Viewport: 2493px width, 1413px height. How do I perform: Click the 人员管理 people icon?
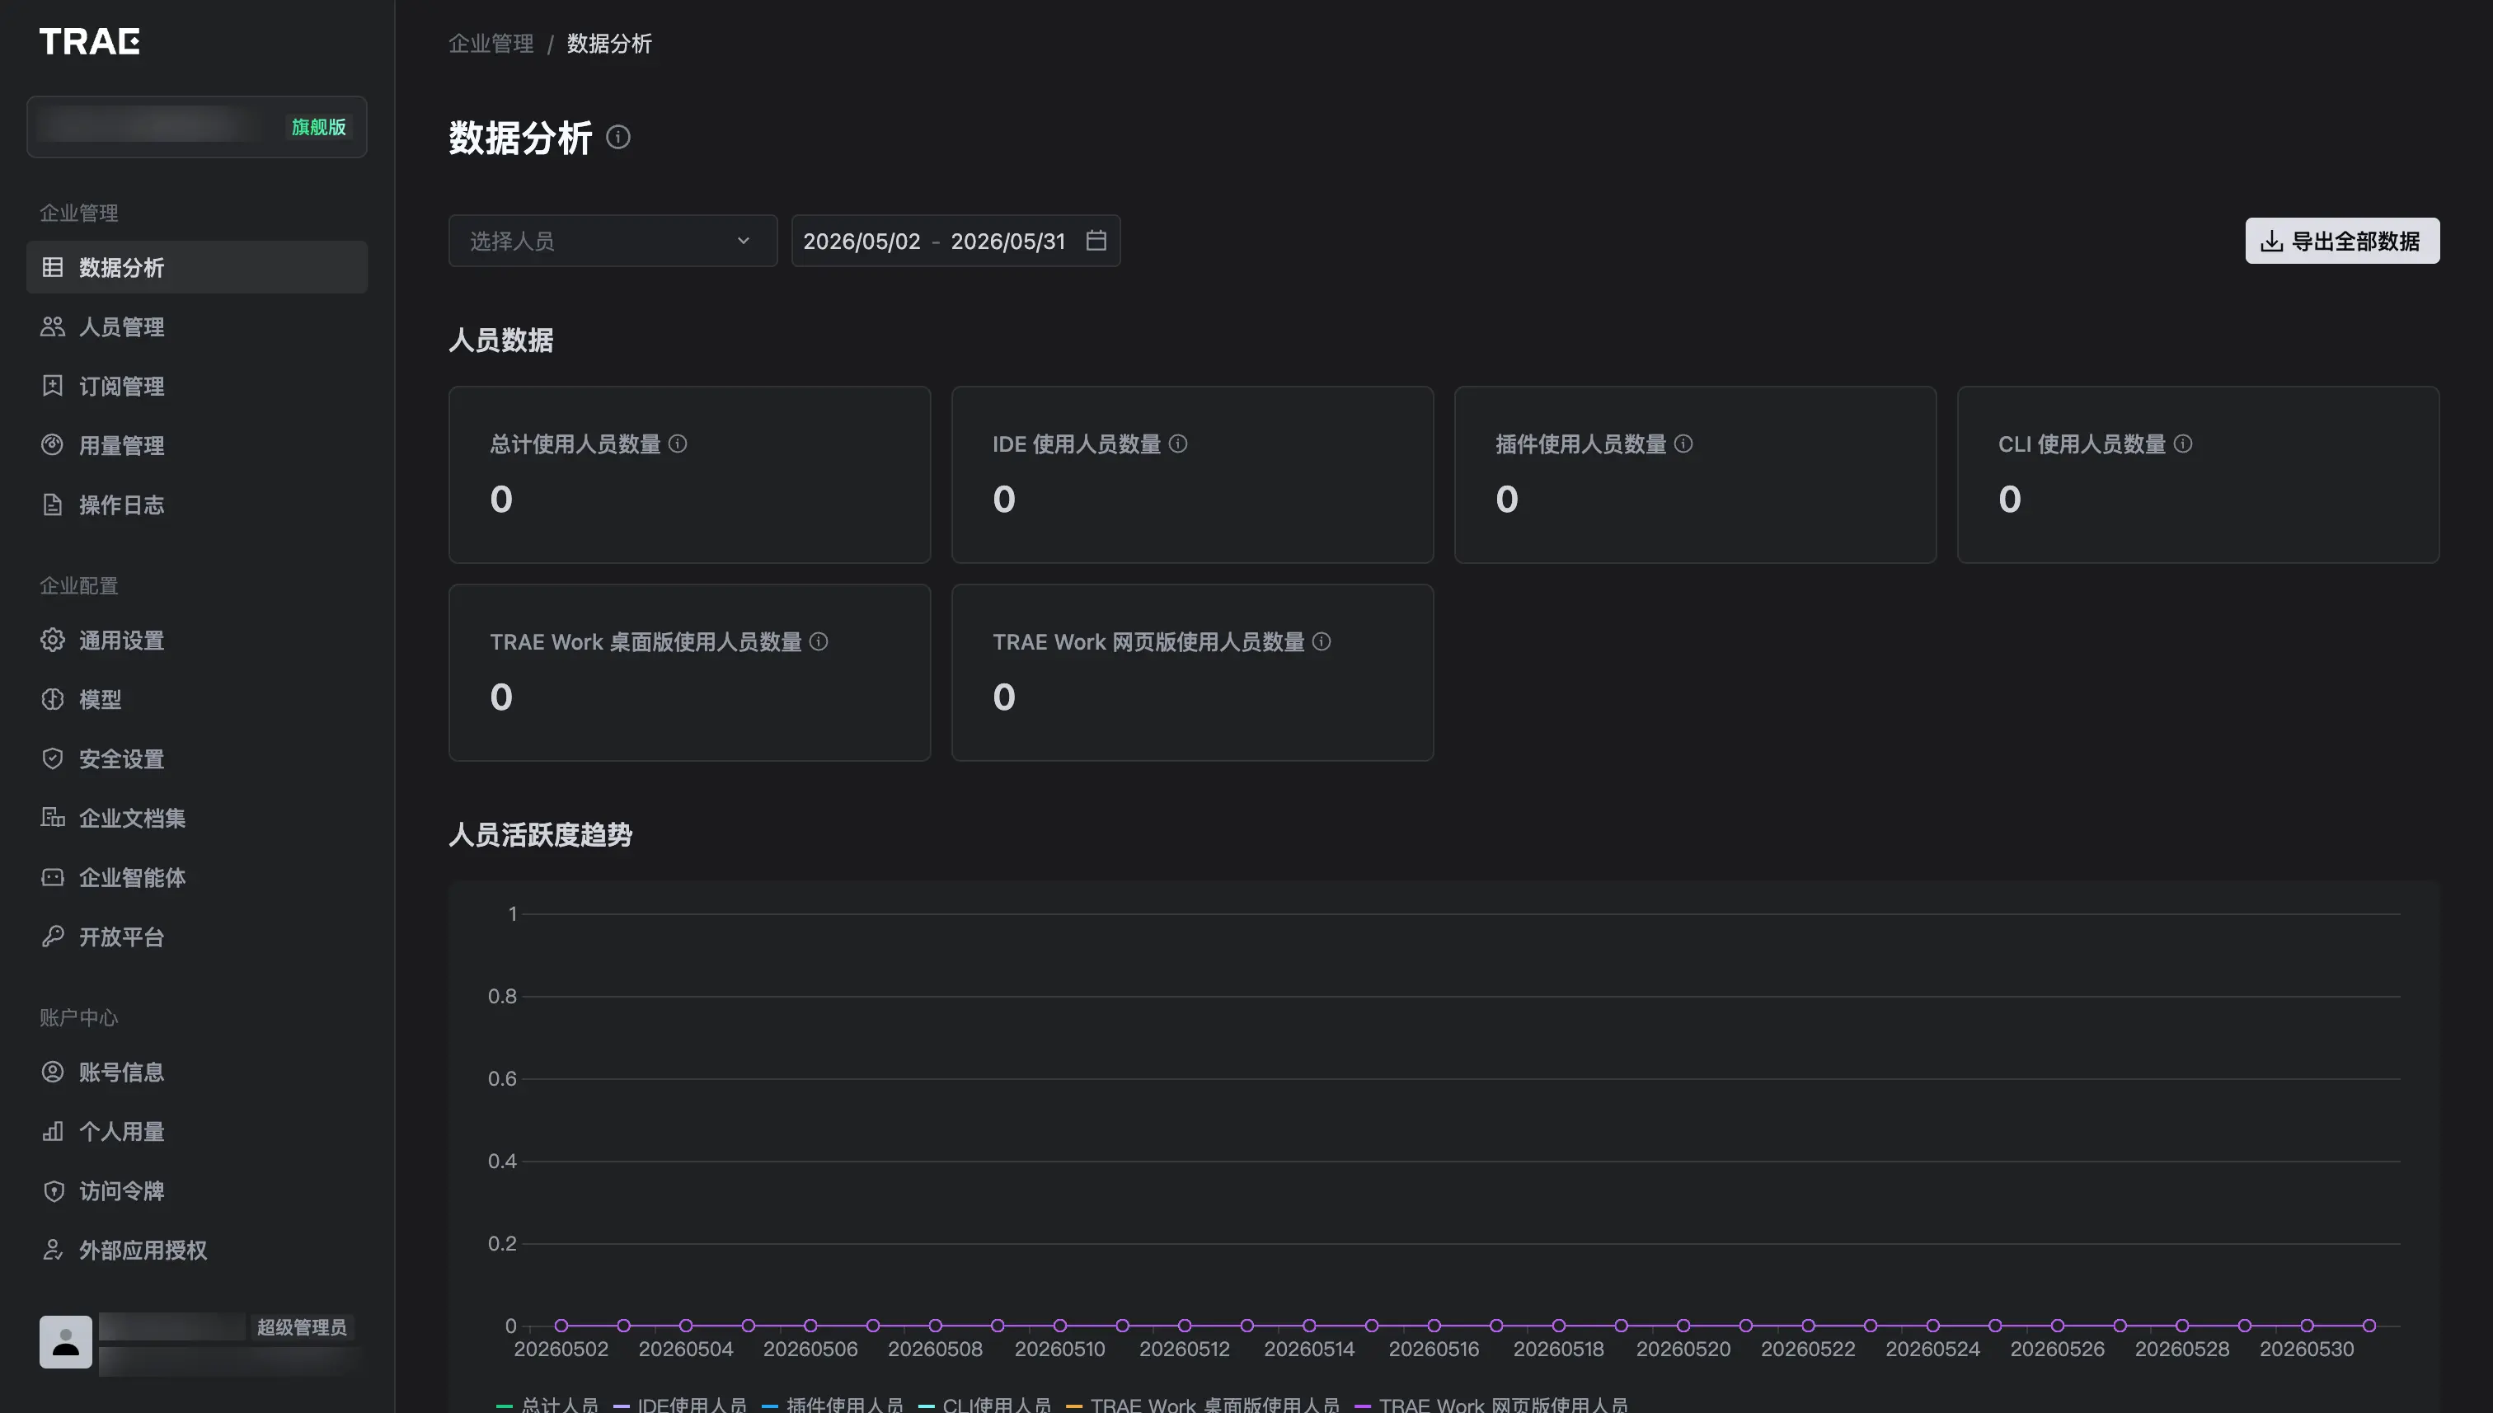point(53,326)
